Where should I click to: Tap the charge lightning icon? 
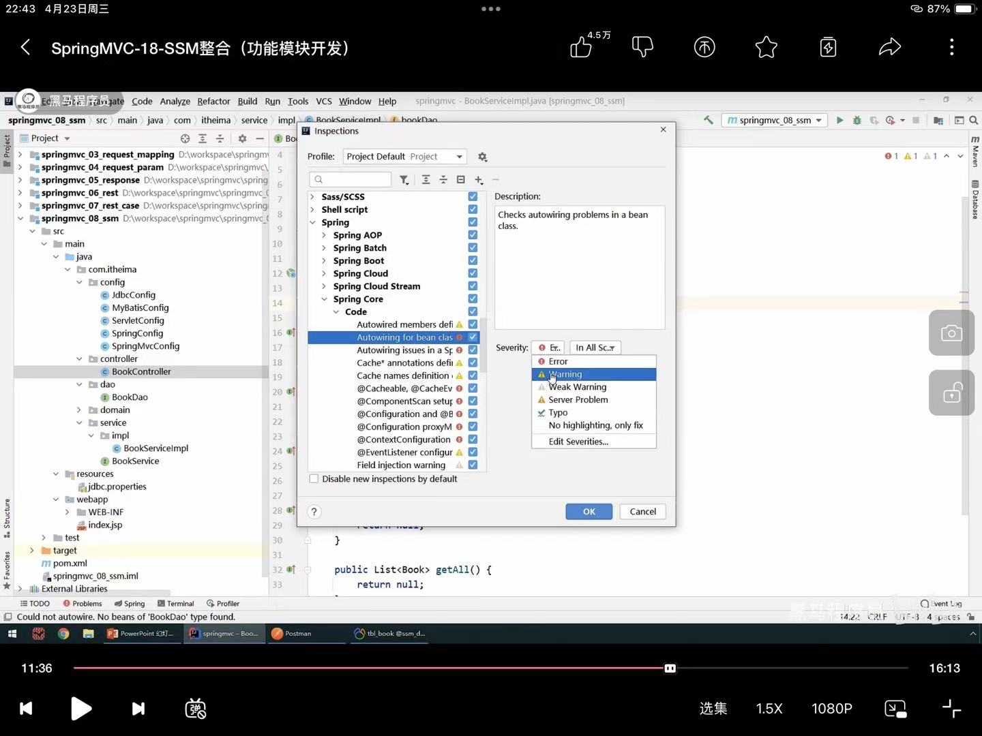pyautogui.click(x=828, y=47)
